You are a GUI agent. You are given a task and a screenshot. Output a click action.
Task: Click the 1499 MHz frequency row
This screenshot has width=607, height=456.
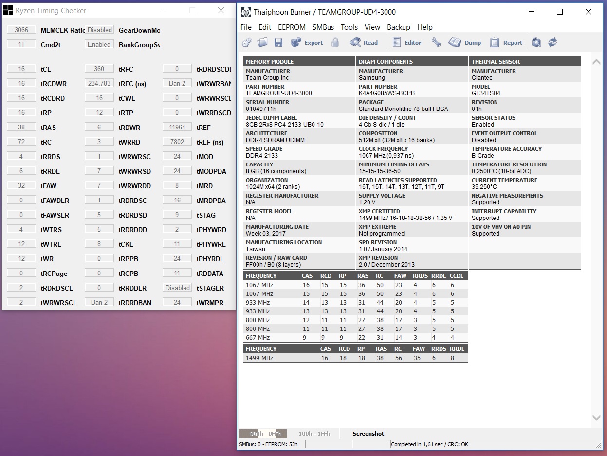coord(355,358)
